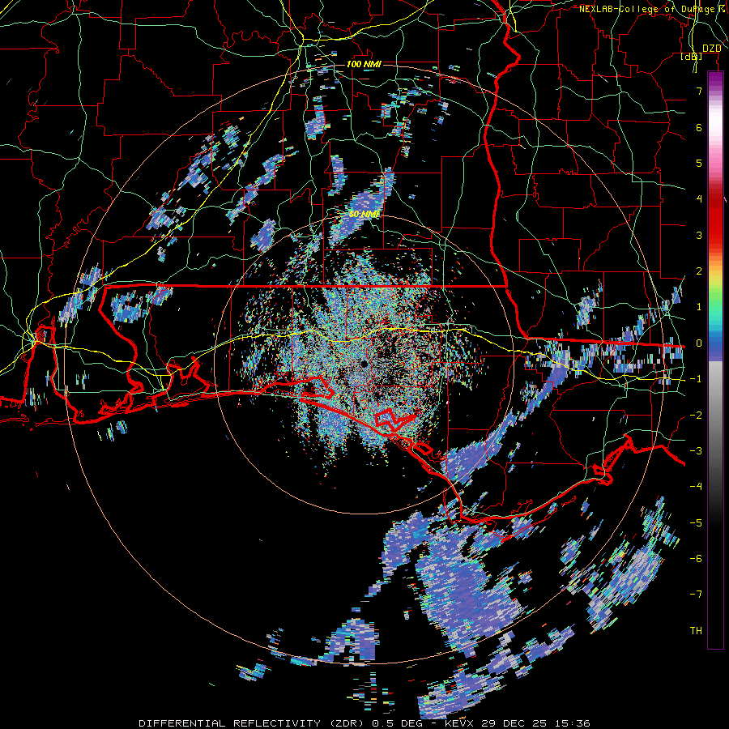This screenshot has width=729, height=729.
Task: Click the 100 NMI range ring label
Action: tap(364, 64)
